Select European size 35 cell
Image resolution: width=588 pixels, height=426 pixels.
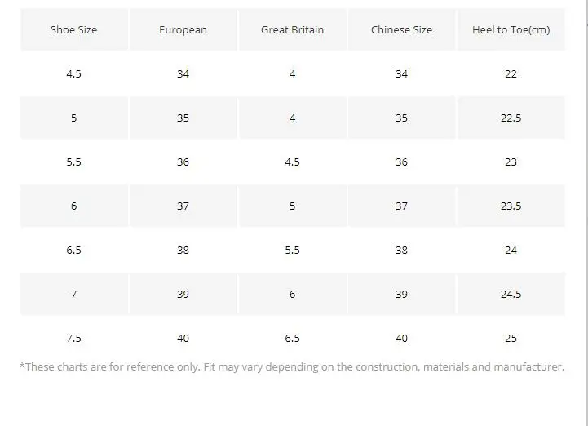(183, 118)
